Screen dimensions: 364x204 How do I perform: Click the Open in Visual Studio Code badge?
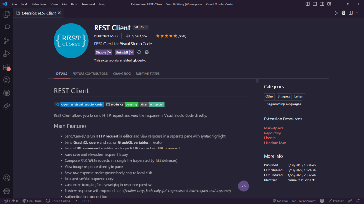[x=79, y=104]
